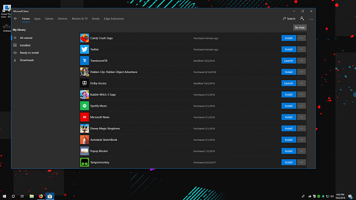
Task: Open the Games tab
Action: 49,18
